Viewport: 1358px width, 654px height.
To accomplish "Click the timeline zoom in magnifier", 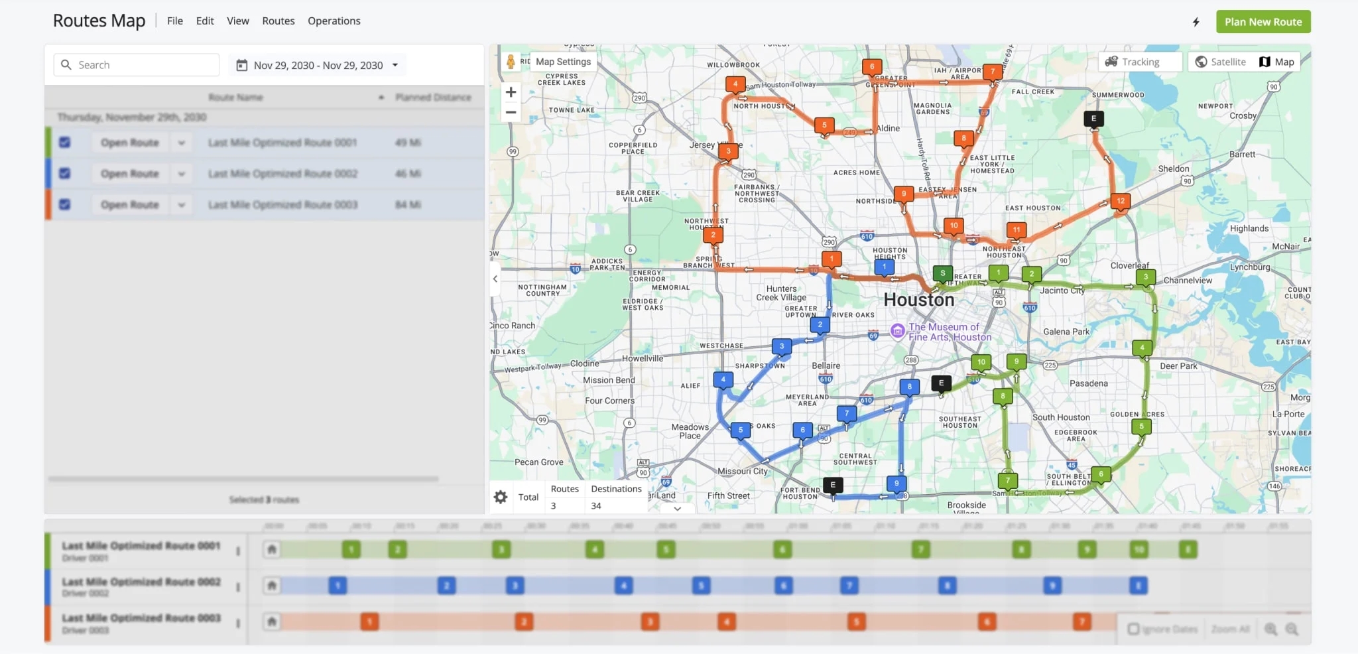I will coord(1270,629).
